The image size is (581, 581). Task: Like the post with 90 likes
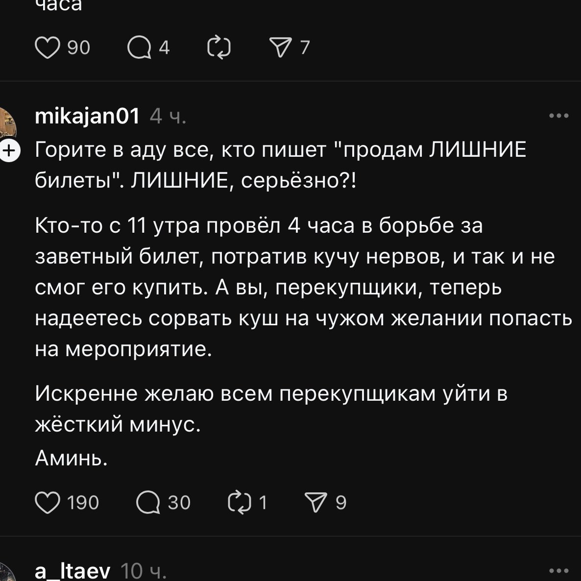[x=48, y=48]
